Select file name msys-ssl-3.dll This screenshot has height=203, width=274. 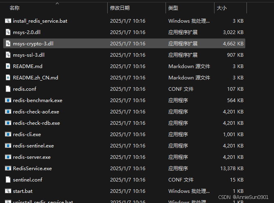click(x=29, y=55)
